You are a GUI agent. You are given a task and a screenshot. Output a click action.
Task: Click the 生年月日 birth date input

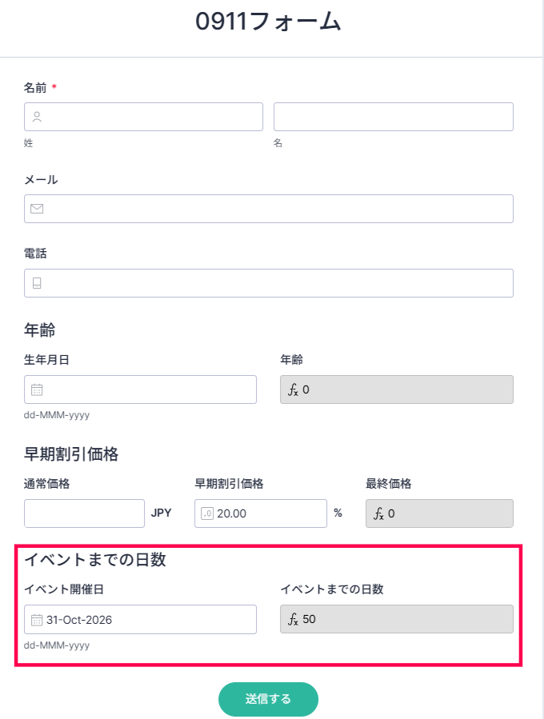tap(140, 389)
